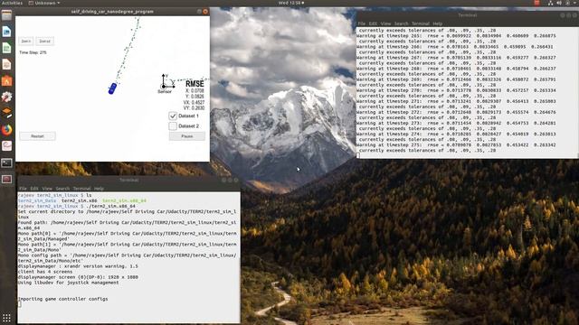The width and height of the screenshot is (579, 325).
Task: Click the term2_sim_Data directory name
Action: [x=37, y=200]
